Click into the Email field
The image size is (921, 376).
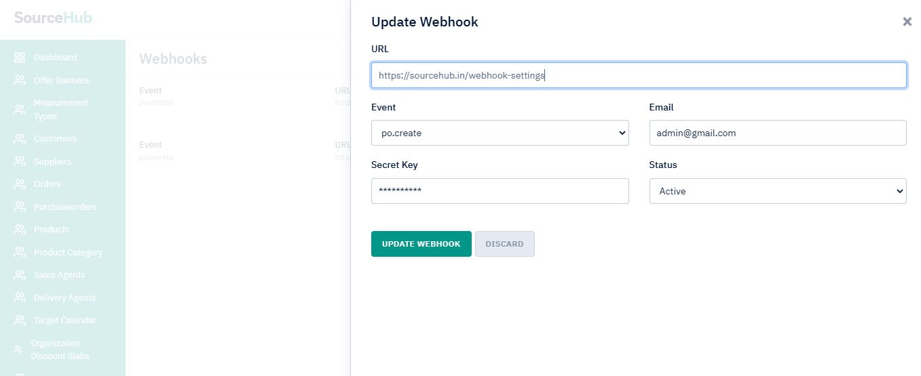tap(777, 133)
